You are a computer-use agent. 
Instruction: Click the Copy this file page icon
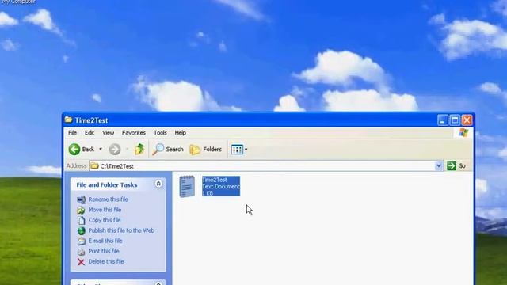81,220
